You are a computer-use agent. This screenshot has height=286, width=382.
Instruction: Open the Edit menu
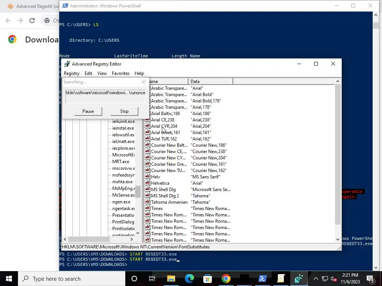88,73
